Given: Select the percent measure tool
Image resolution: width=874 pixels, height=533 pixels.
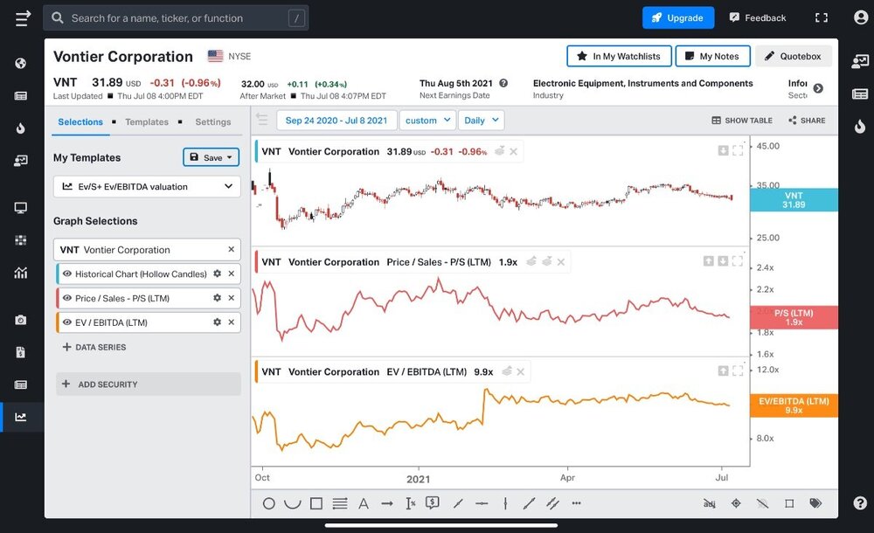Looking at the screenshot, I should tap(411, 504).
